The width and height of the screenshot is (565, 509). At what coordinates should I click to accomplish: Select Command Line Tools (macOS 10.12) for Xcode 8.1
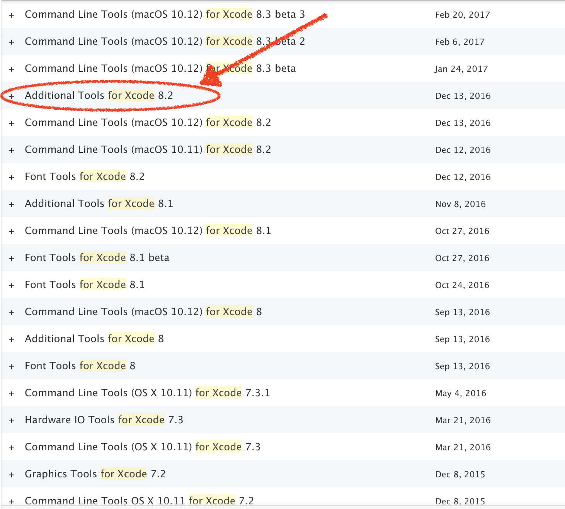click(x=148, y=231)
